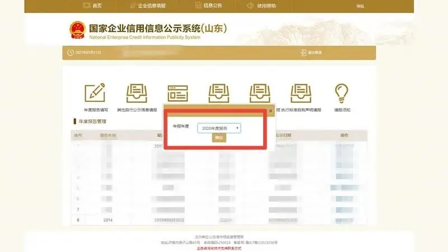Click the national emblem logo
448x252 pixels.
click(x=76, y=30)
